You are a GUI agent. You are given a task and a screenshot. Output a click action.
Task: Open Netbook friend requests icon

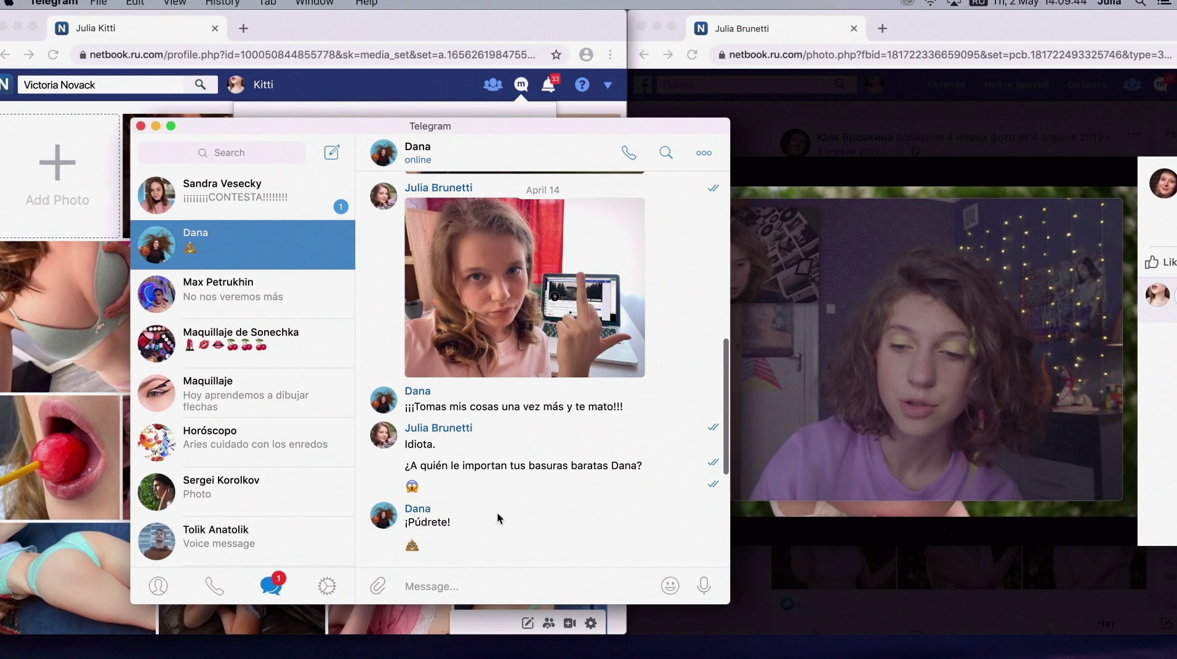click(492, 85)
